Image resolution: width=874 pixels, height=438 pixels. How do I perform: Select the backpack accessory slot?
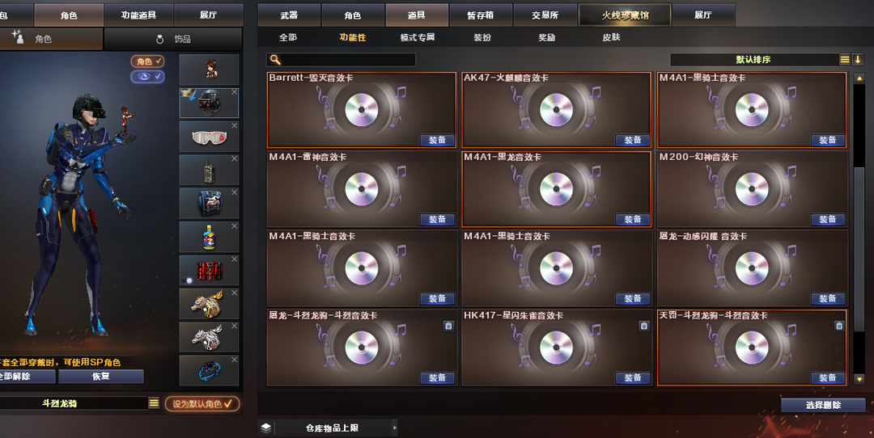click(x=209, y=203)
